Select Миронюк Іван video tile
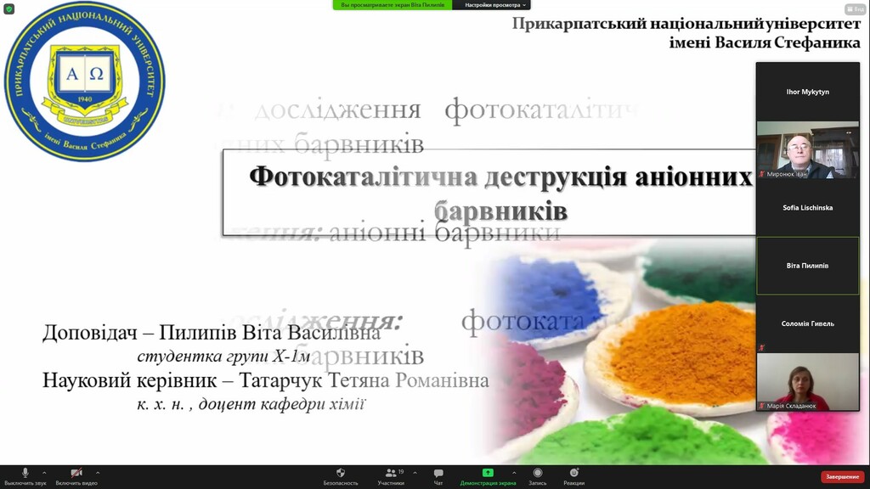 [x=807, y=149]
